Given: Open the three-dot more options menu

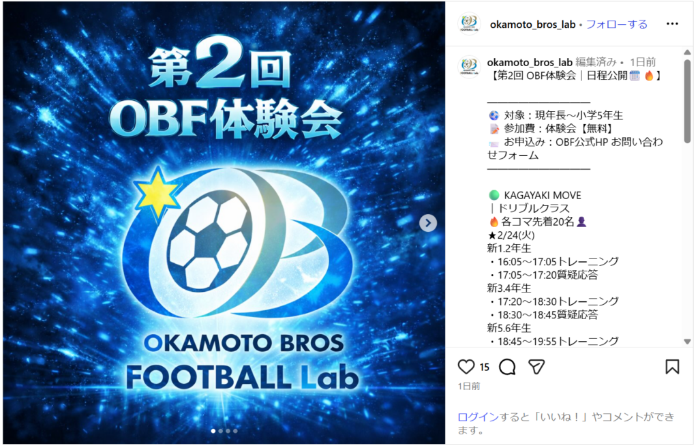Looking at the screenshot, I should (672, 24).
